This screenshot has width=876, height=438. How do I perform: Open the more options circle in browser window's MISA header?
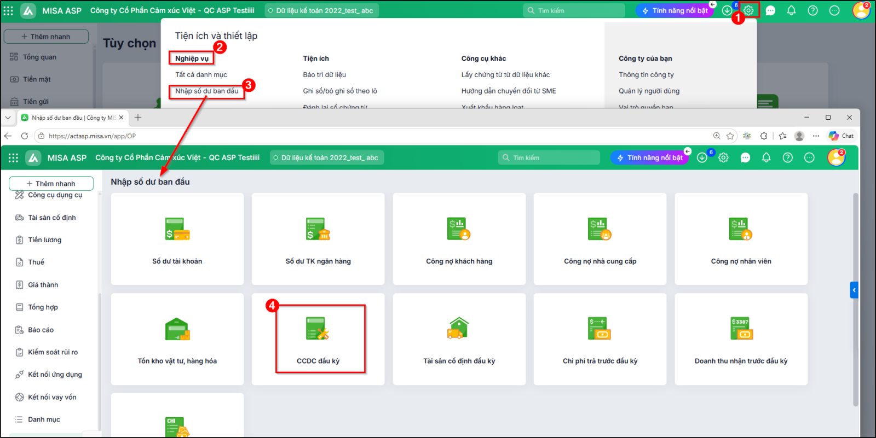tap(809, 157)
